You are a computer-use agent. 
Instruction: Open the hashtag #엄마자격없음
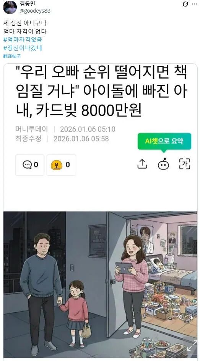pyautogui.click(x=23, y=39)
